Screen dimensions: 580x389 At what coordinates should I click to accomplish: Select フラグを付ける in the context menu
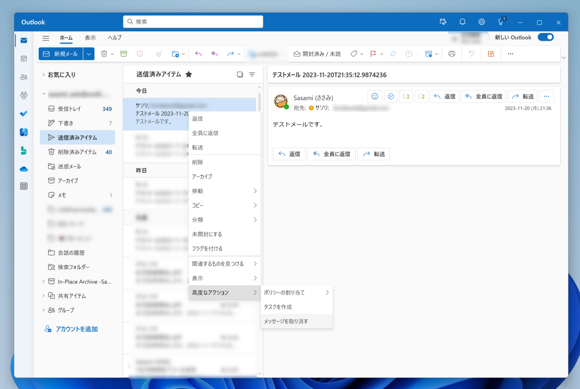(x=225, y=249)
